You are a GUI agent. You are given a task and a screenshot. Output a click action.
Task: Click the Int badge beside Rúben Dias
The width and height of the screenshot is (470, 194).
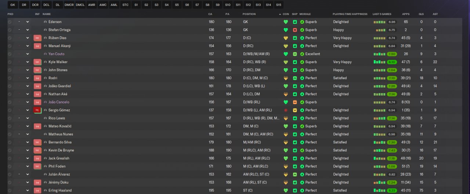(x=37, y=38)
